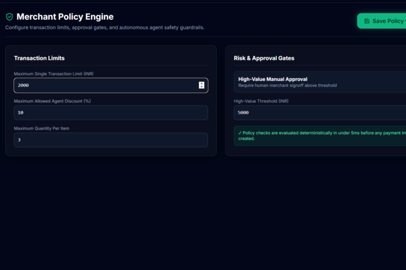The height and width of the screenshot is (270, 406).
Task: Click the High-Value Threshold (INR) label
Action: [x=261, y=101]
